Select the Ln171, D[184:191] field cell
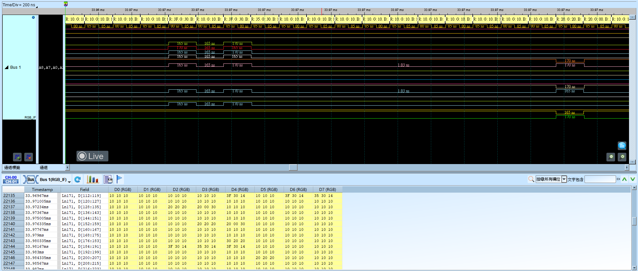The image size is (638, 271). tap(84, 246)
